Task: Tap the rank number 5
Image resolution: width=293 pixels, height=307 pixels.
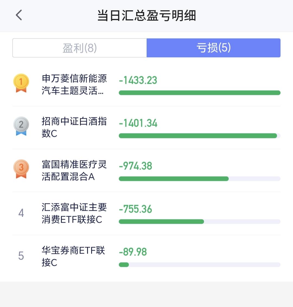Action: [21, 256]
